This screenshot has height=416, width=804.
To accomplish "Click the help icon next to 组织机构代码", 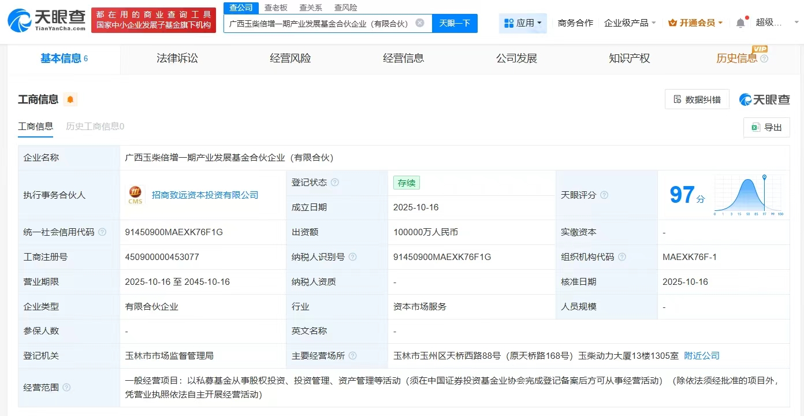I will (x=622, y=257).
